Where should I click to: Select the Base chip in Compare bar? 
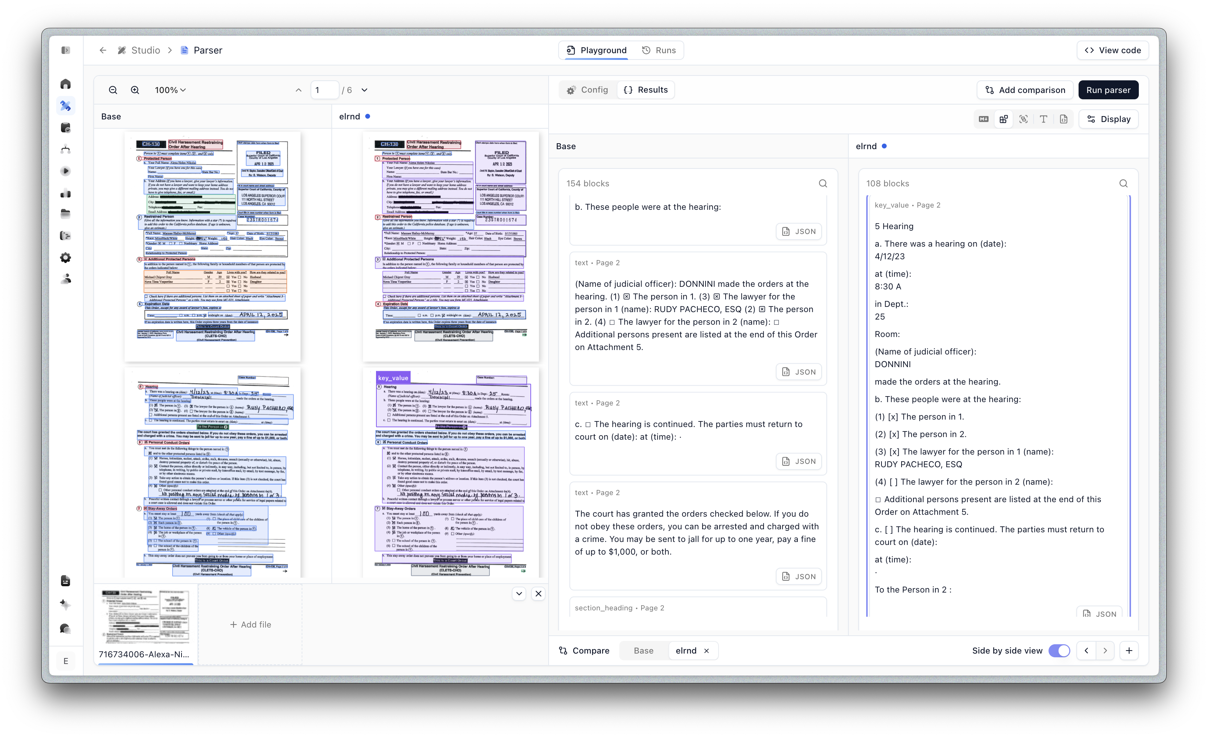pos(644,651)
